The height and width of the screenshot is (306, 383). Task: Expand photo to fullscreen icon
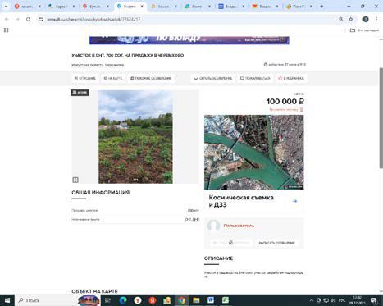pyautogui.click(x=75, y=180)
